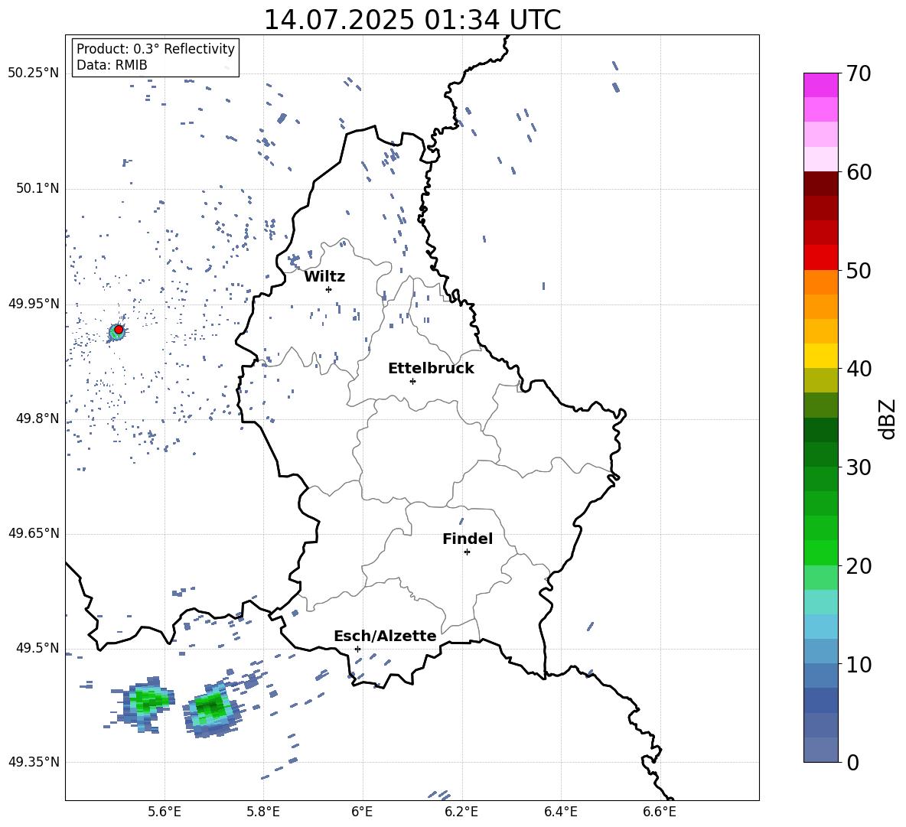Click the 5.6°E longitude label
This screenshot has width=906, height=827.
tap(165, 812)
